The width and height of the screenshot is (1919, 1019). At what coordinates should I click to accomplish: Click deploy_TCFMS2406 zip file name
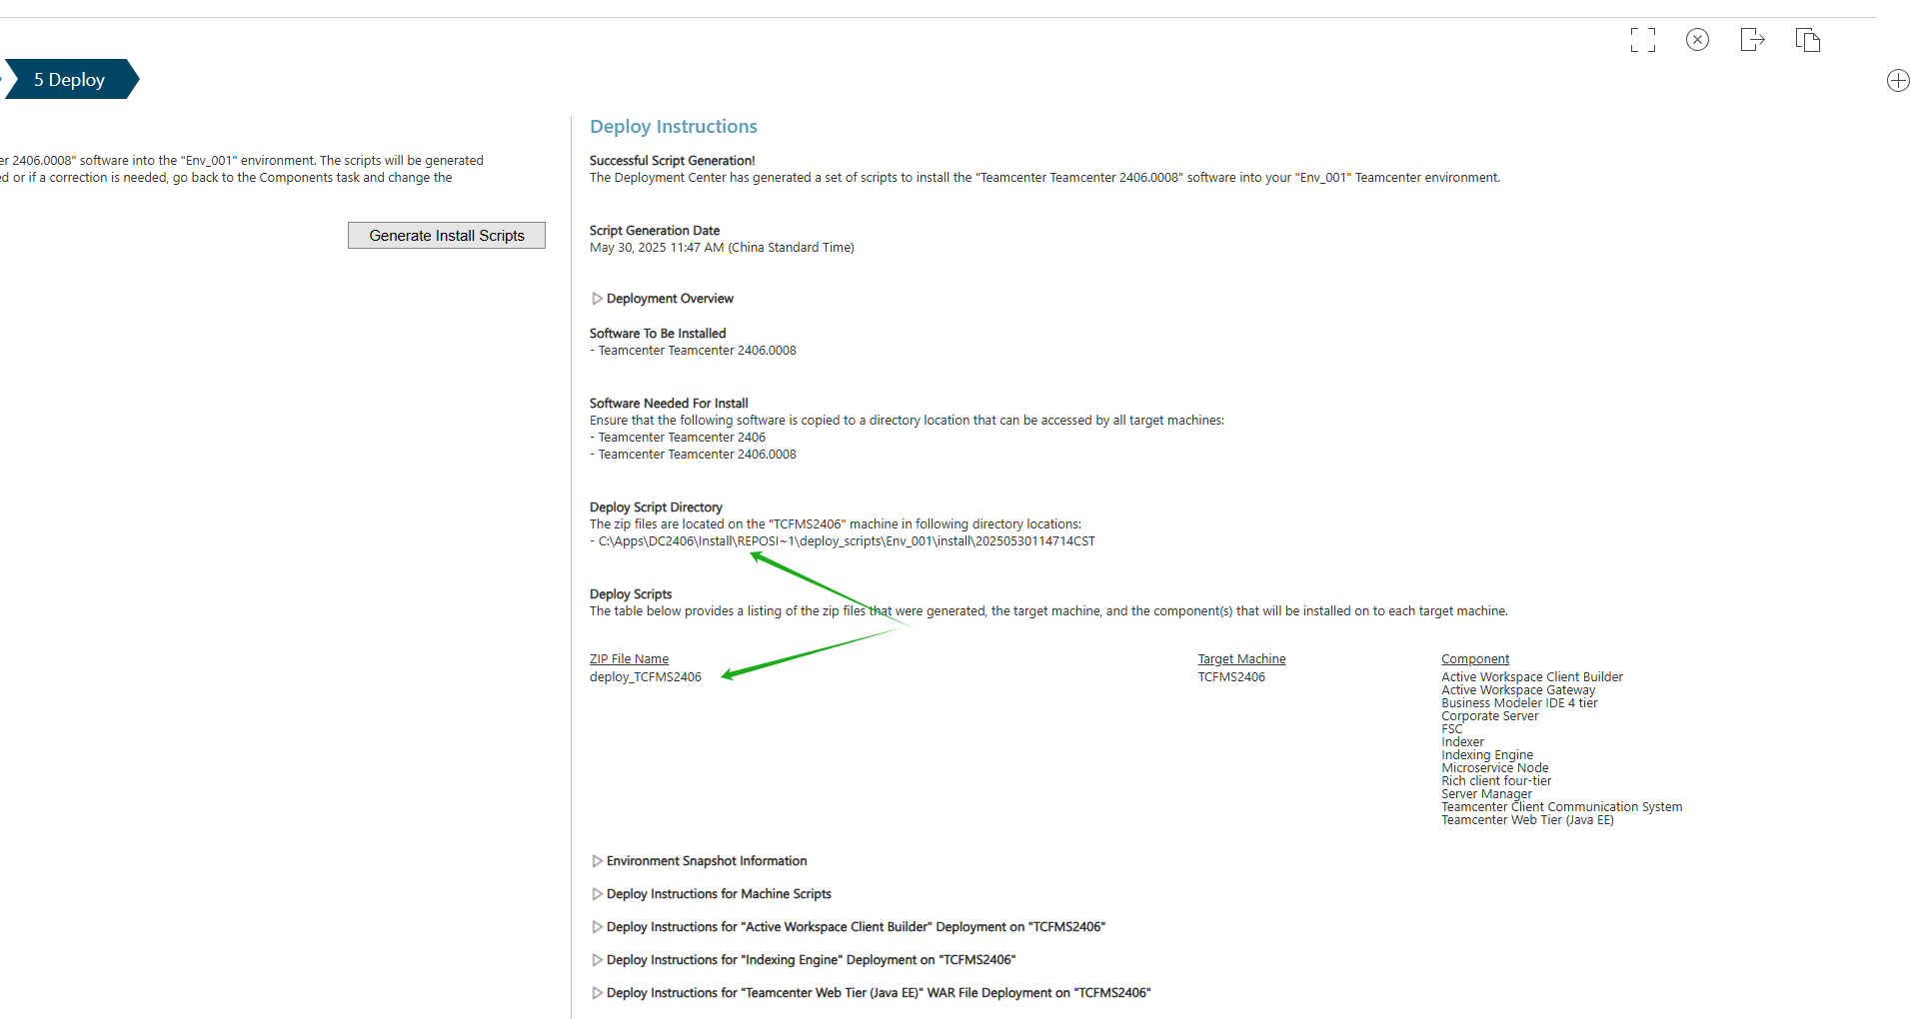tap(646, 677)
